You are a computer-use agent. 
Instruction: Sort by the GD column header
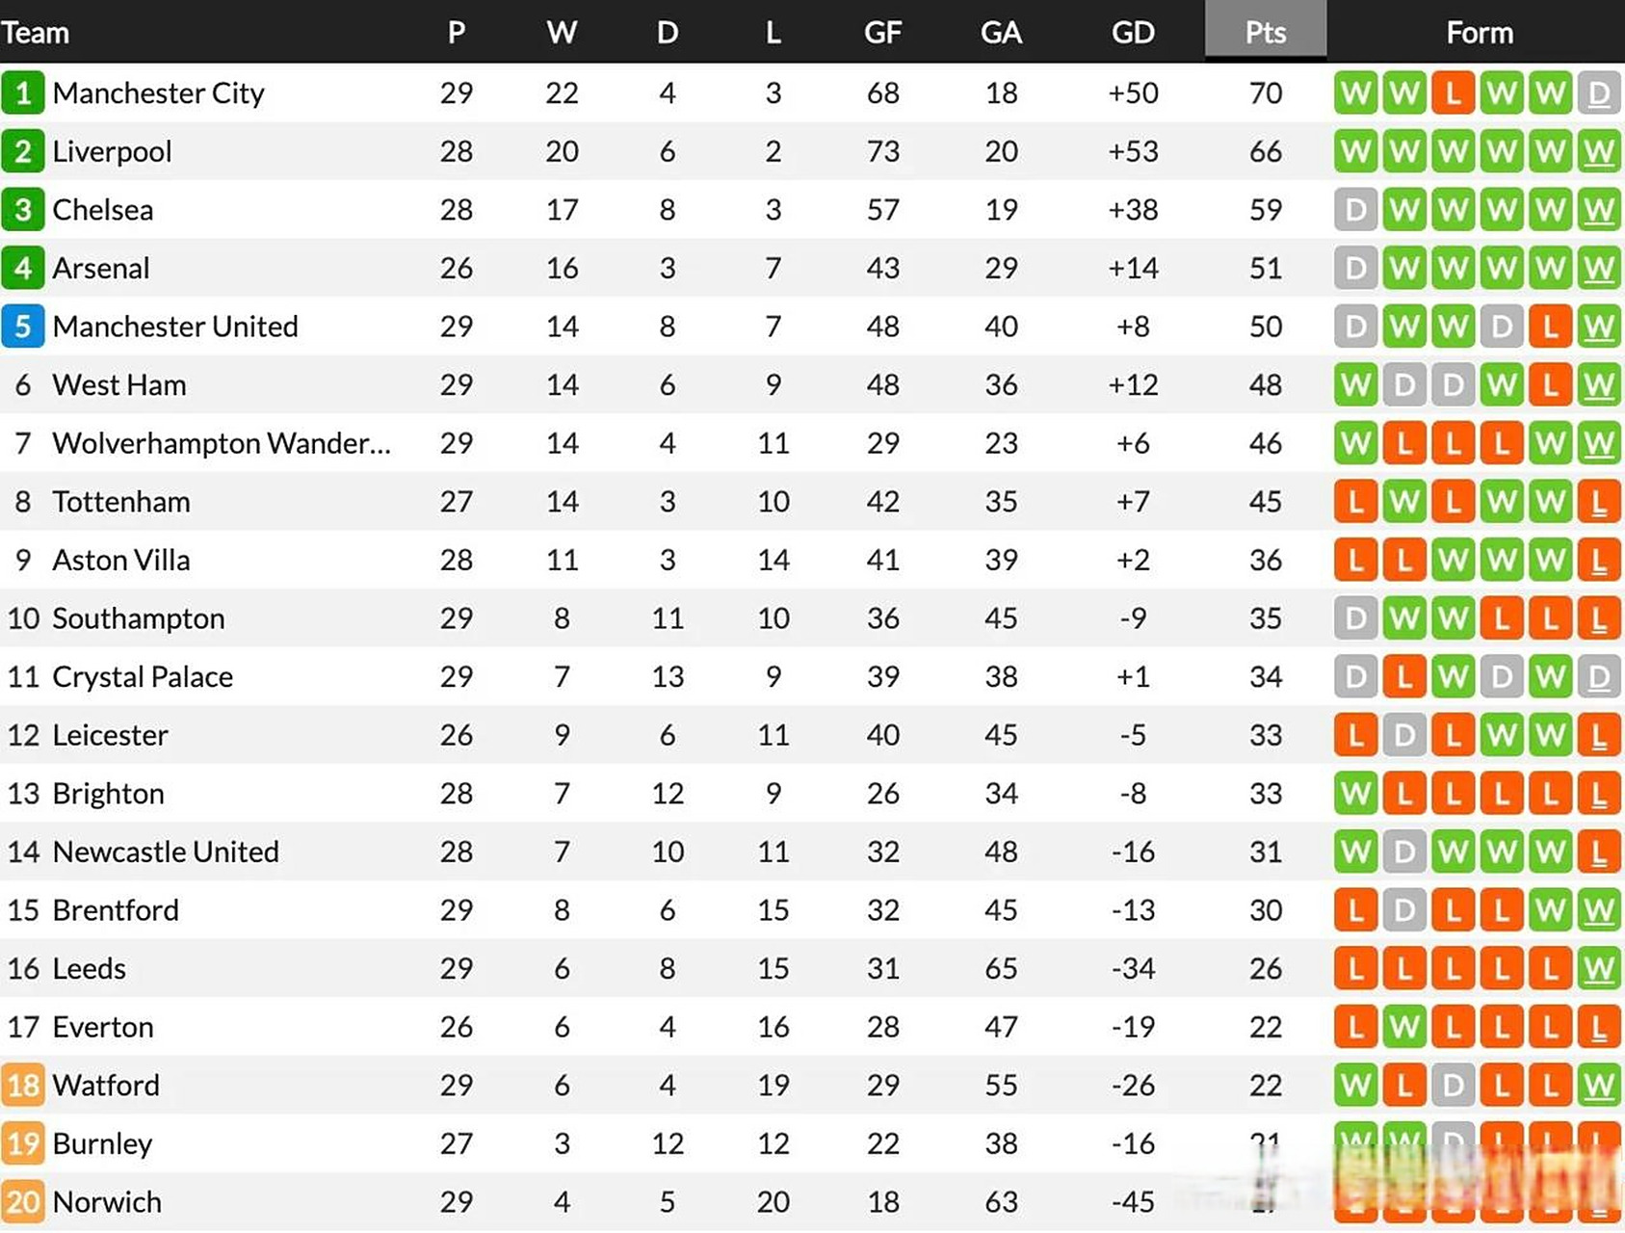click(1133, 33)
